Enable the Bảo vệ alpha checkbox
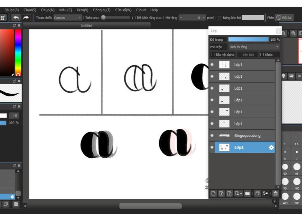Viewport: 302px width, 214px height. (x=213, y=55)
